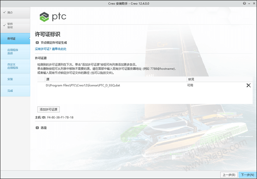257x179 pixels.
Task: Select the license path PTC_D_SSQ.dat entry
Action: tap(83, 85)
